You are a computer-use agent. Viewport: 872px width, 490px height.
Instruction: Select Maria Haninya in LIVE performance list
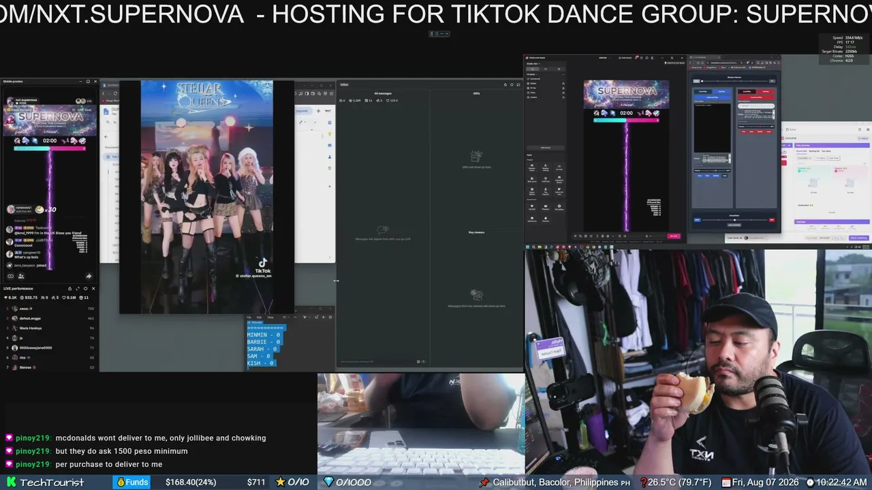tap(50, 328)
